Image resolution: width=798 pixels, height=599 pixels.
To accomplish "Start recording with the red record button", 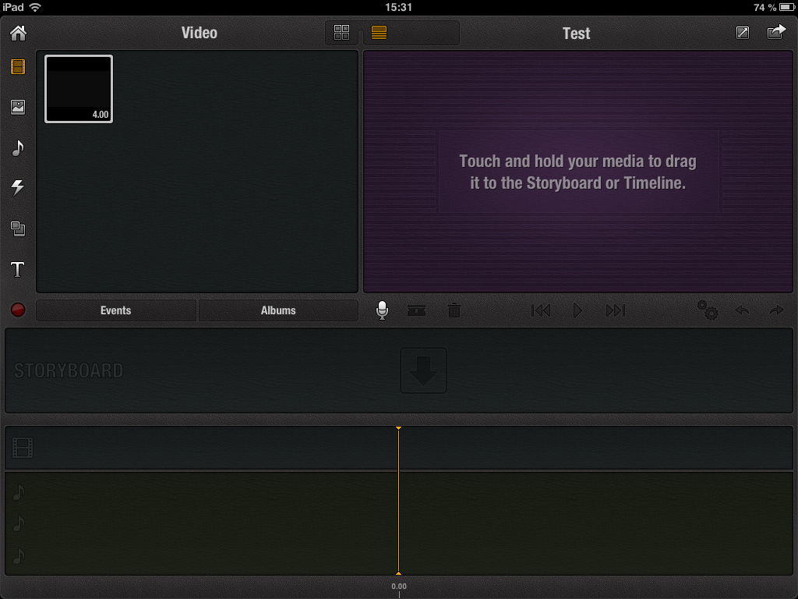I will 18,310.
